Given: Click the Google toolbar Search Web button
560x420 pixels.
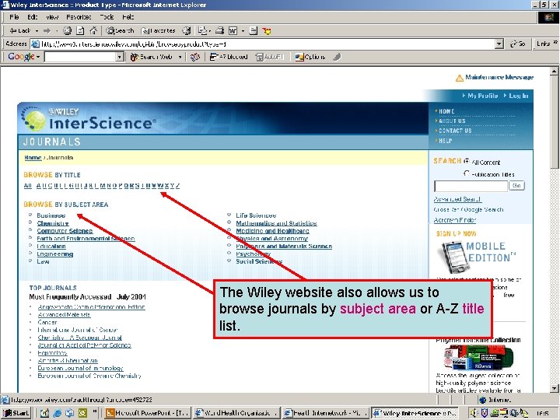Looking at the screenshot, I should pyautogui.click(x=152, y=57).
